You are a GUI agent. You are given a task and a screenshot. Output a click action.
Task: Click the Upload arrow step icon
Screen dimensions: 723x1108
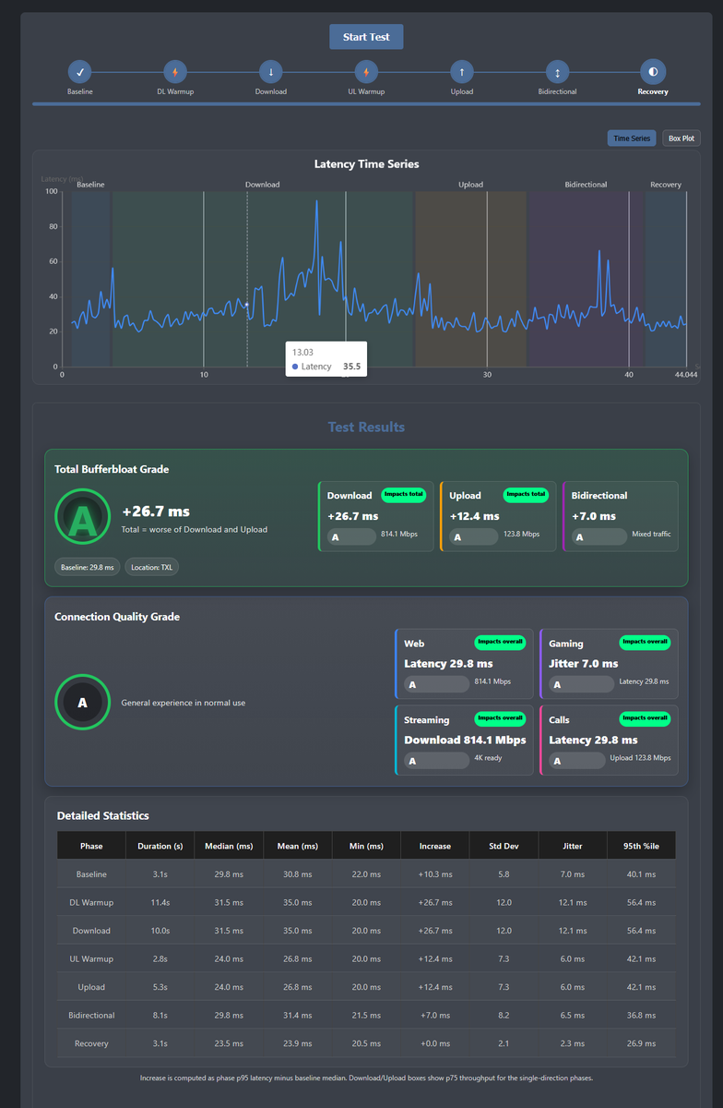click(462, 72)
